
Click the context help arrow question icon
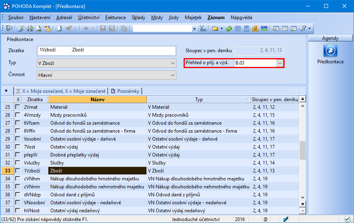pyautogui.click(x=303, y=28)
